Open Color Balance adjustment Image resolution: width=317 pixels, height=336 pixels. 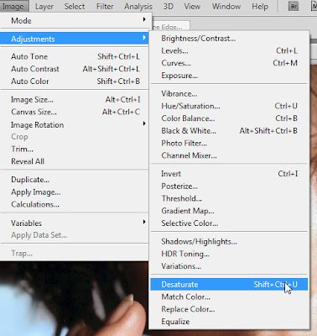229,118
